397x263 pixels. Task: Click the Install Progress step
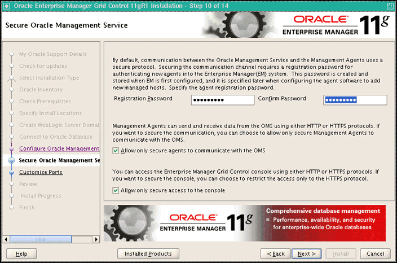click(41, 196)
